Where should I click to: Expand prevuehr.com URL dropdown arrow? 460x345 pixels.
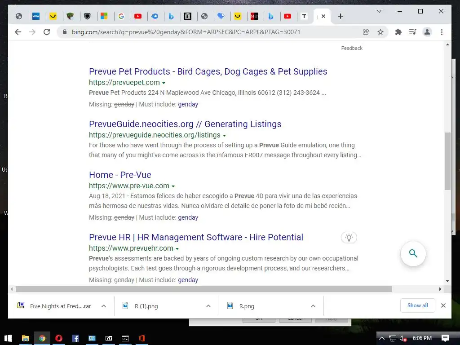177,249
